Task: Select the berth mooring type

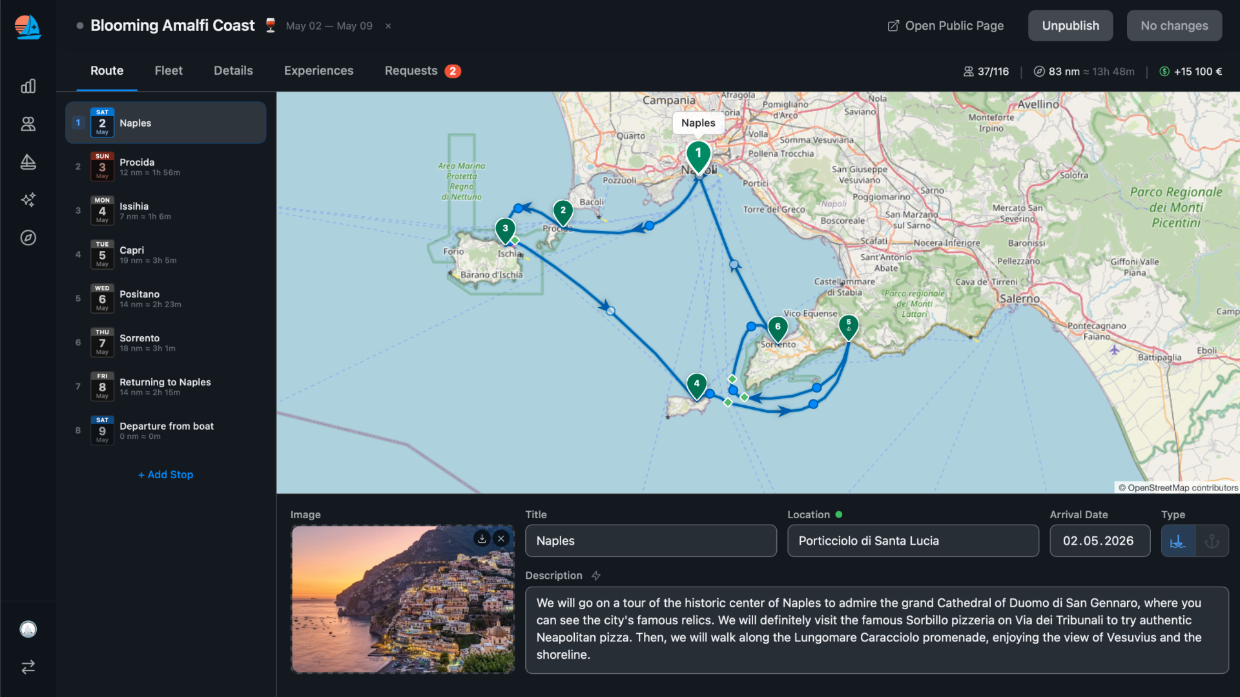Action: pyautogui.click(x=1179, y=541)
